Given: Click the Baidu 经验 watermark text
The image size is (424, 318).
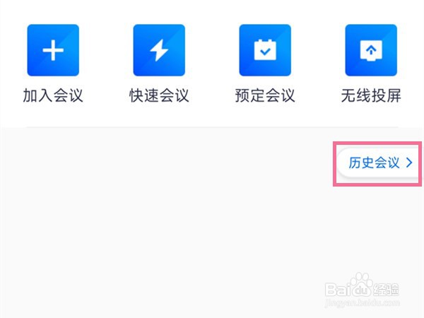Looking at the screenshot, I should pos(386,290).
